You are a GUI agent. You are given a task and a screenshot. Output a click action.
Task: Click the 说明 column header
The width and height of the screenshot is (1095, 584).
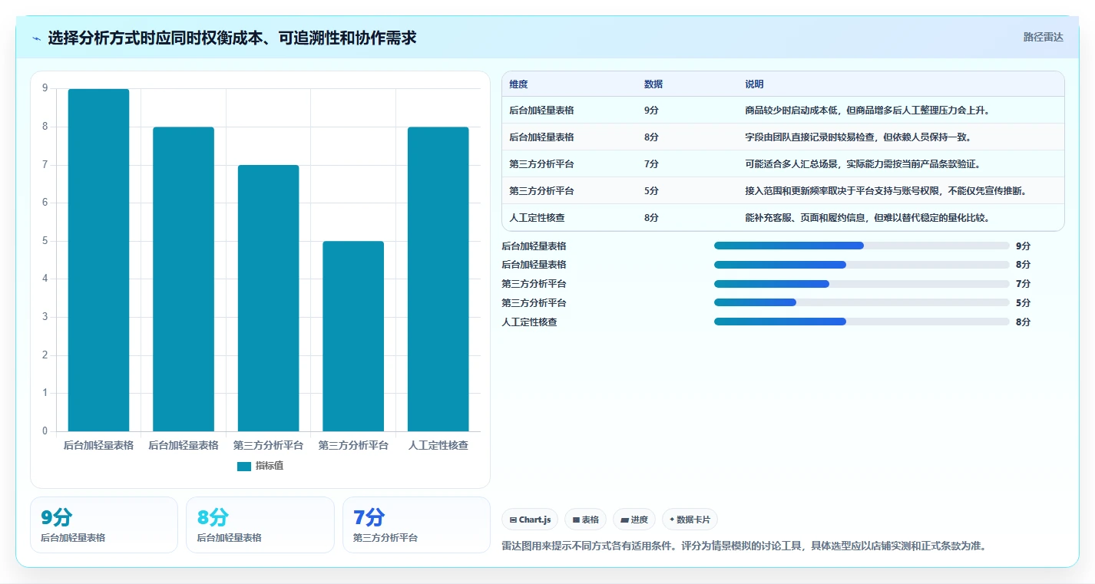pos(754,84)
